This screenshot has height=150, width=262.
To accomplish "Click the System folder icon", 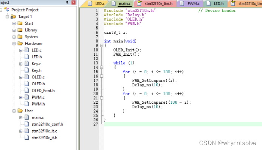I will 20,36.
